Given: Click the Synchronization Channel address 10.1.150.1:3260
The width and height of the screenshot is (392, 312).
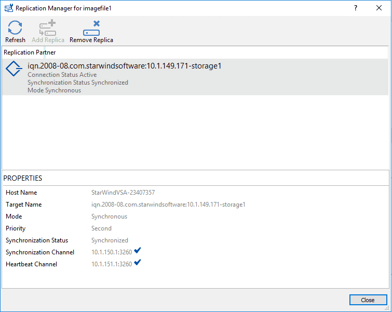Looking at the screenshot, I should [112, 252].
